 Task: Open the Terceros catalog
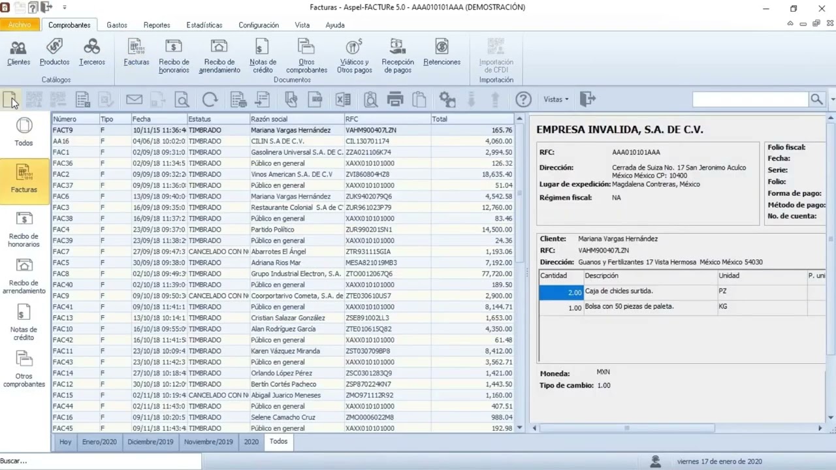[x=92, y=52]
